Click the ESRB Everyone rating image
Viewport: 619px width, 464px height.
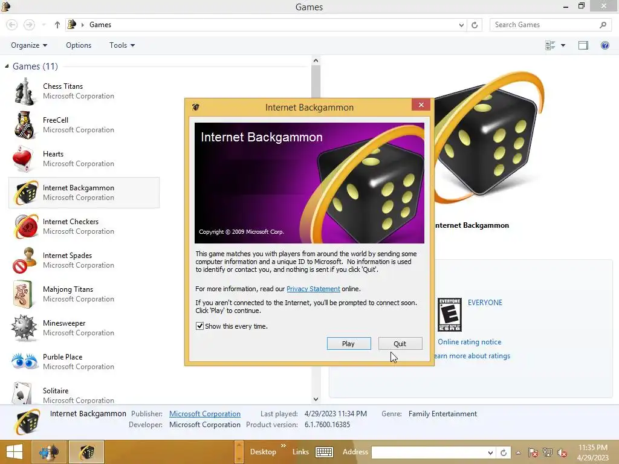click(x=450, y=315)
